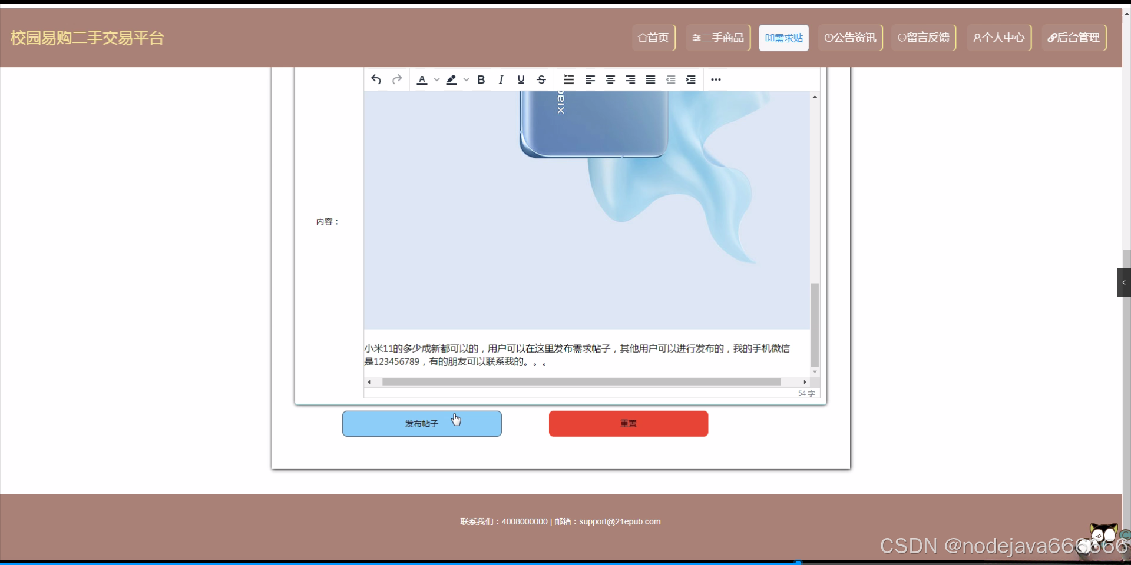Open the 公告资讯 section
1131x565 pixels.
(850, 38)
